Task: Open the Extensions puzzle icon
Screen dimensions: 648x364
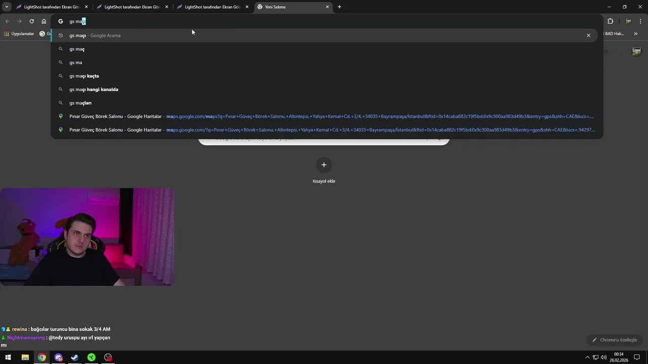Action: 610,21
